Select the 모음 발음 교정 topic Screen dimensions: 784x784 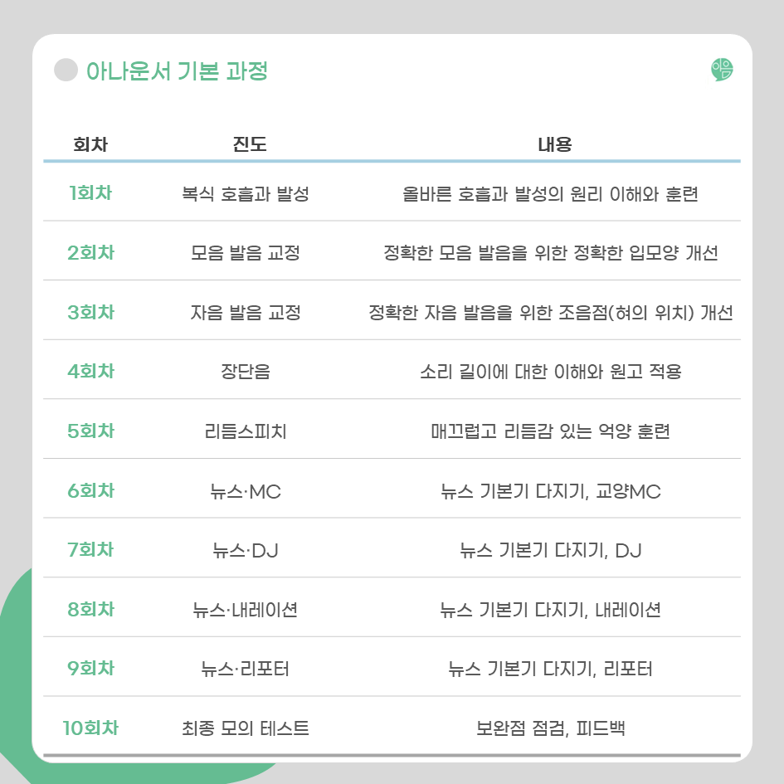point(246,252)
